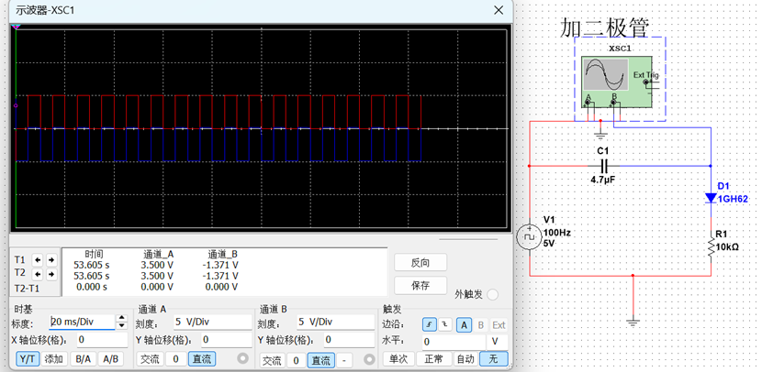Set trigger mode to 正常 (normal)
This screenshot has width=762, height=372.
pyautogui.click(x=433, y=359)
